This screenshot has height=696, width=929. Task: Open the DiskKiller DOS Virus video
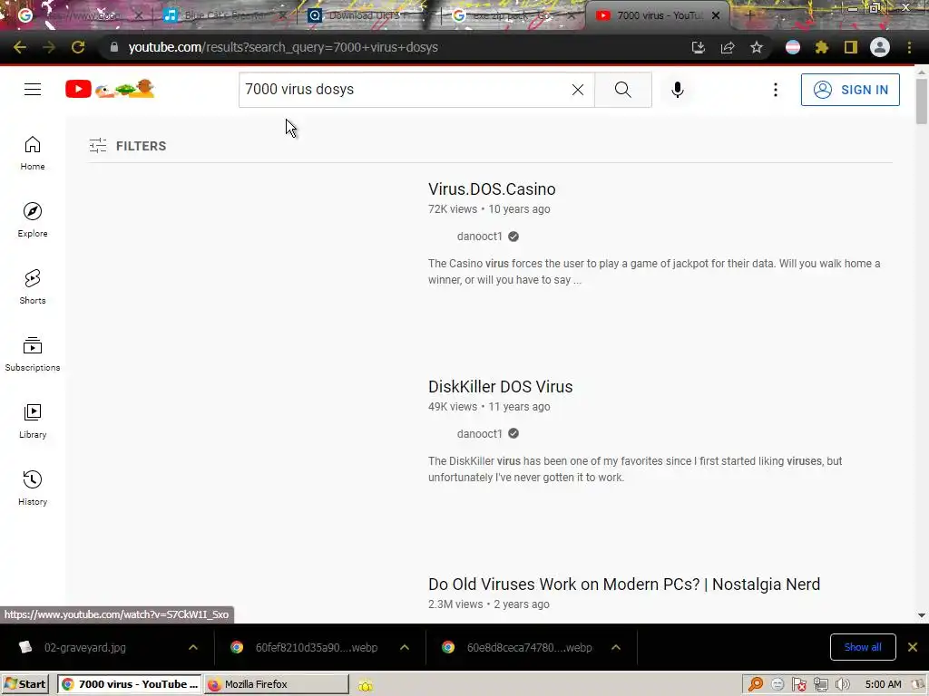click(501, 386)
